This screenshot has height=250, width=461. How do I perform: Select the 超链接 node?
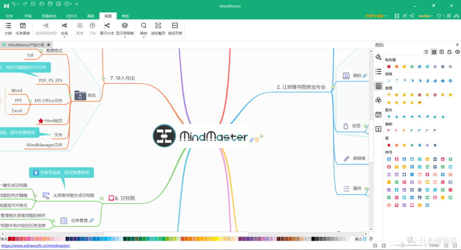[x=355, y=158]
